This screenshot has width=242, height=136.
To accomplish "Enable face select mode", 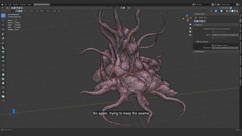I will (x=22, y=11).
